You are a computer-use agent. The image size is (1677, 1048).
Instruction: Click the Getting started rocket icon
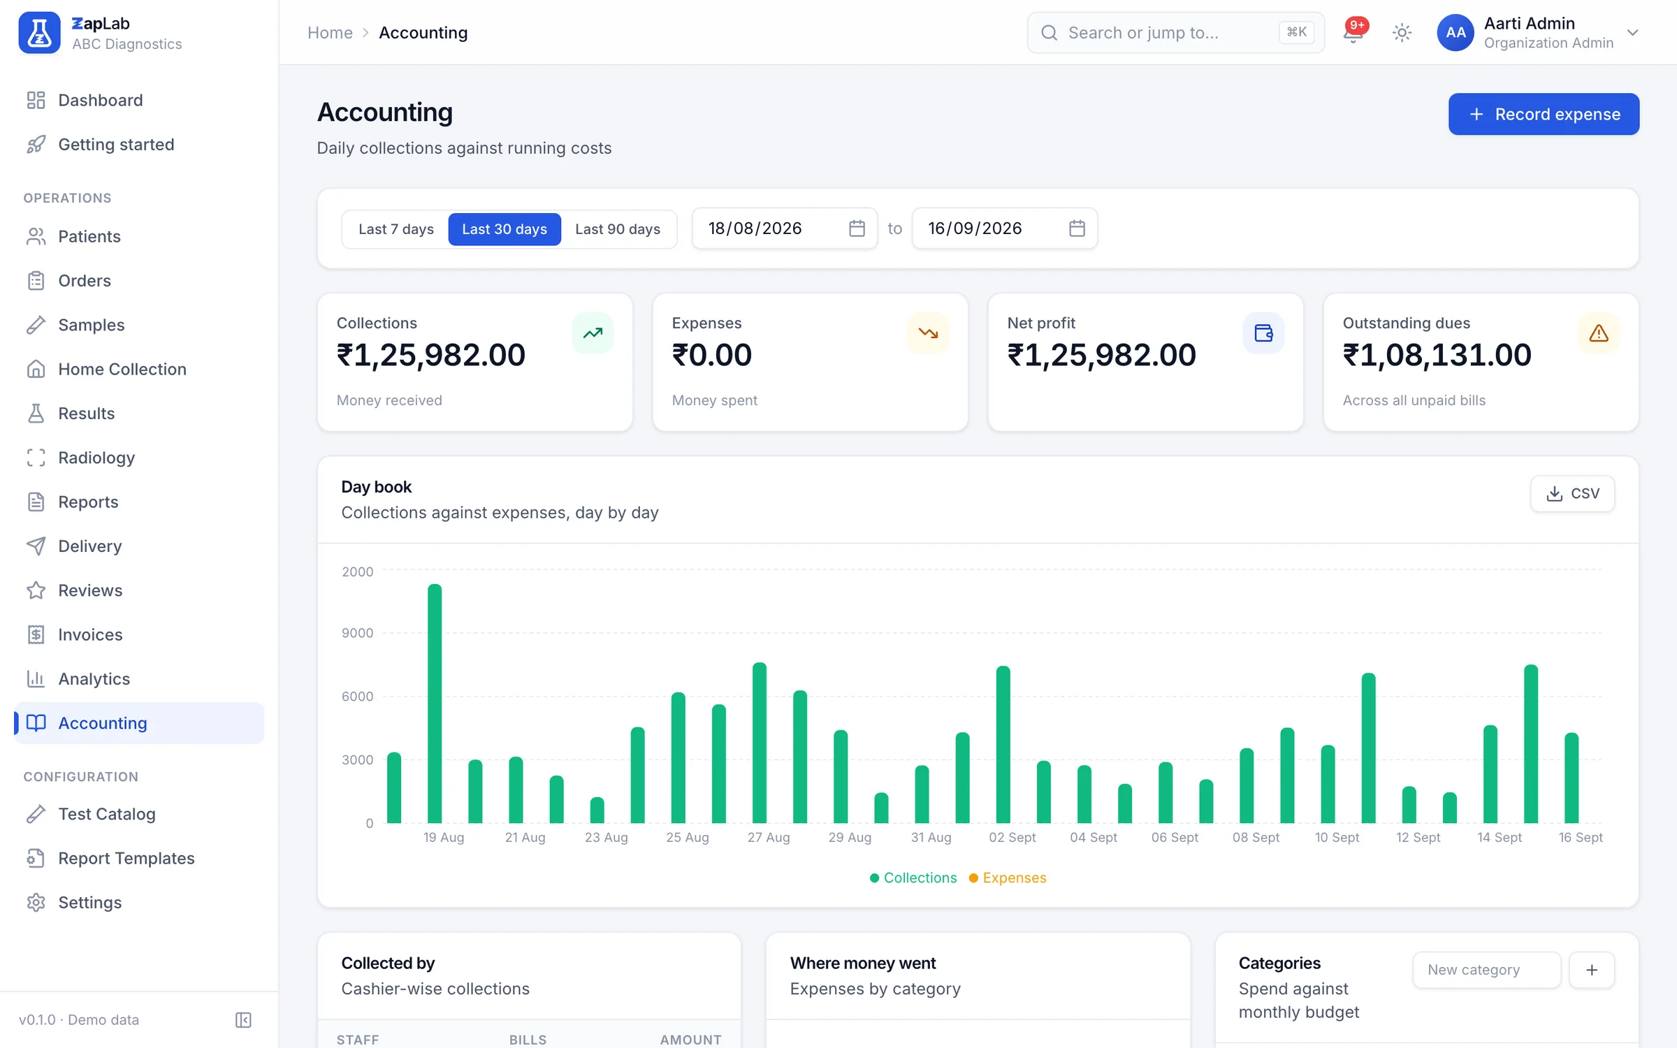(36, 145)
